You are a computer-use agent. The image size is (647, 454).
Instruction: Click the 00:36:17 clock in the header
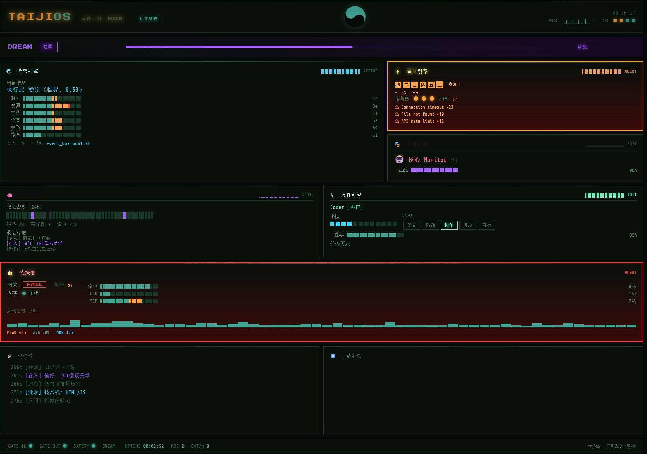tap(624, 13)
